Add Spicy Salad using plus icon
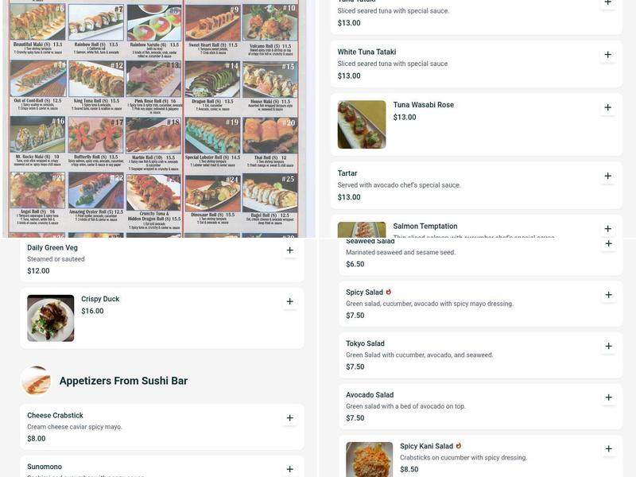The width and height of the screenshot is (636, 477). coord(608,295)
